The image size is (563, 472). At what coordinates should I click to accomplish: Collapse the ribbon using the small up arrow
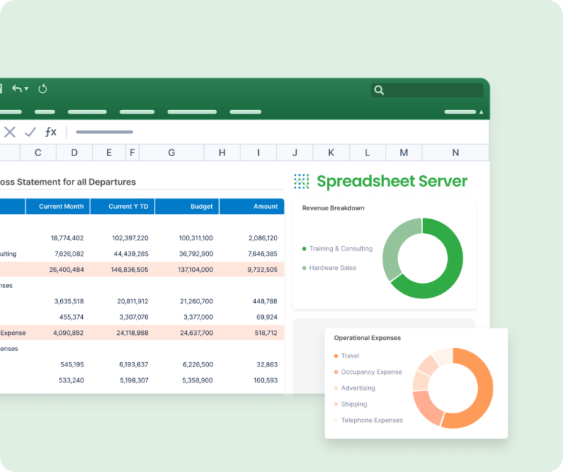coord(481,112)
